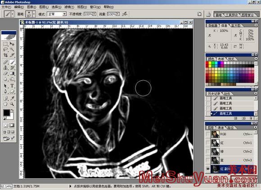The height and width of the screenshot is (190, 261).
Task: Select the Eyedropper tool
Action: tap(12, 98)
